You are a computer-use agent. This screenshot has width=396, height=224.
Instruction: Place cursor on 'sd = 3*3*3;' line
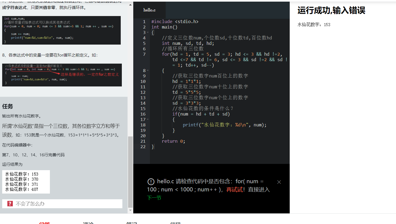tap(187, 103)
